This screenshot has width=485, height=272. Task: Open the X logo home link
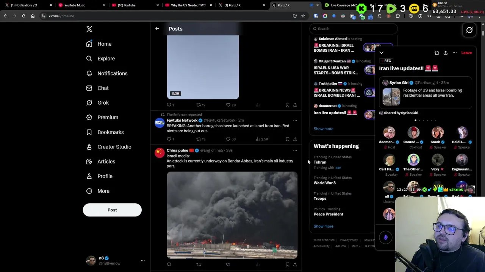[89, 29]
